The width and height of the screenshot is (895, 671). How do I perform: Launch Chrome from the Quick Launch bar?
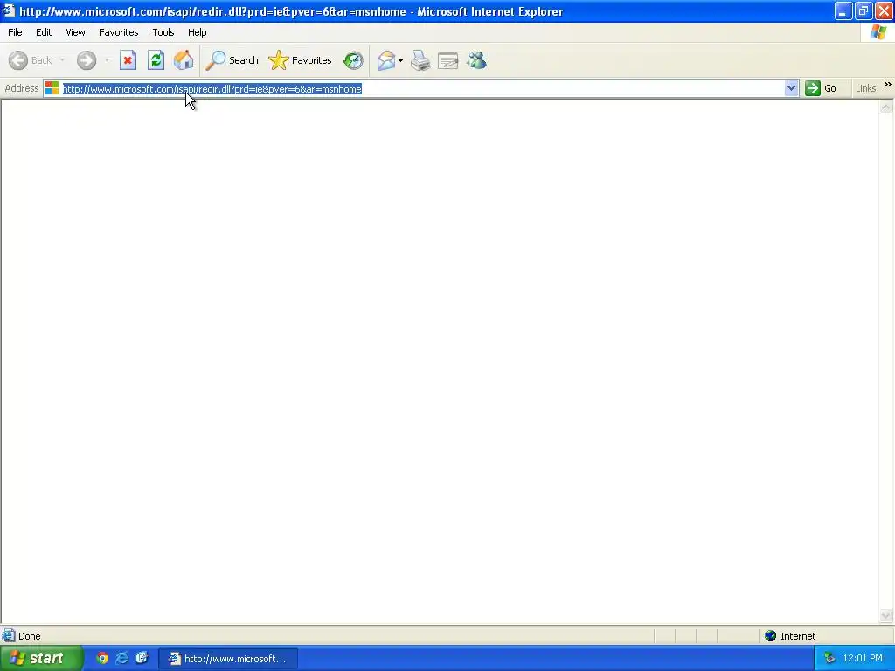[x=103, y=659]
